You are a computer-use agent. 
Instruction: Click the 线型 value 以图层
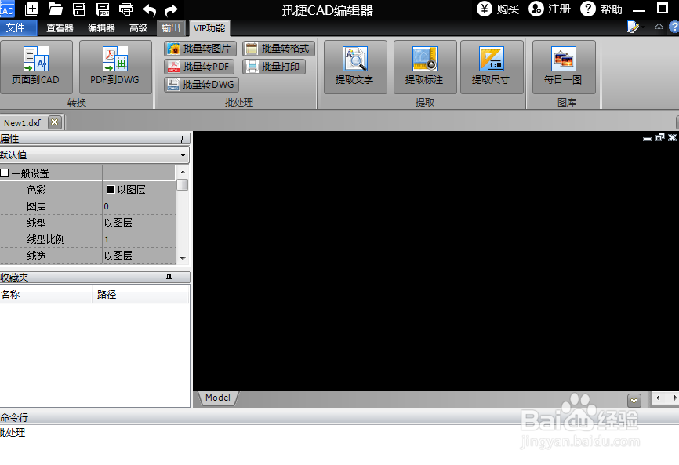coord(140,223)
